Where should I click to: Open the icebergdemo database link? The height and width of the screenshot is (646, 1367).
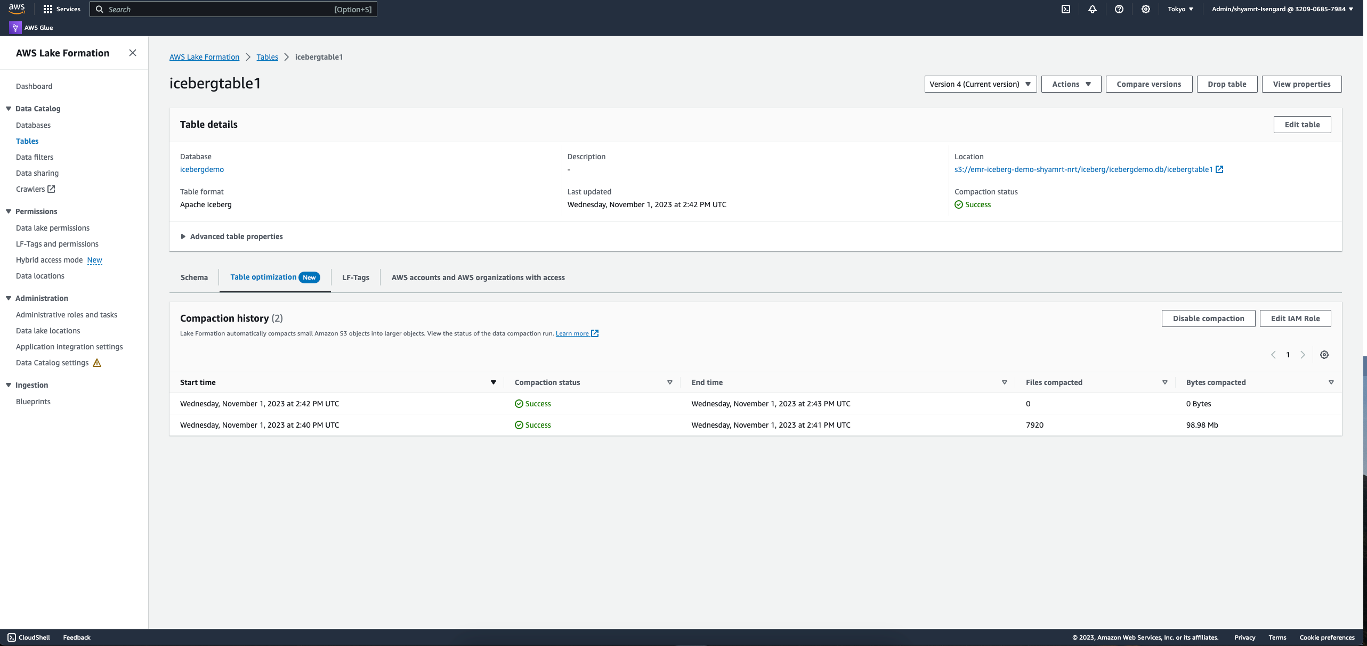click(202, 169)
